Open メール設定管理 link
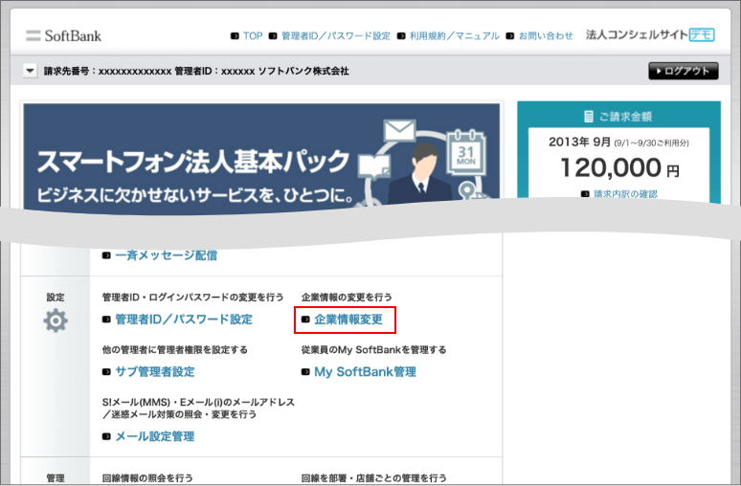 click(154, 436)
